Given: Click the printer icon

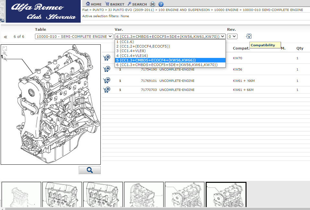Looking at the screenshot, I should tap(153, 4).
